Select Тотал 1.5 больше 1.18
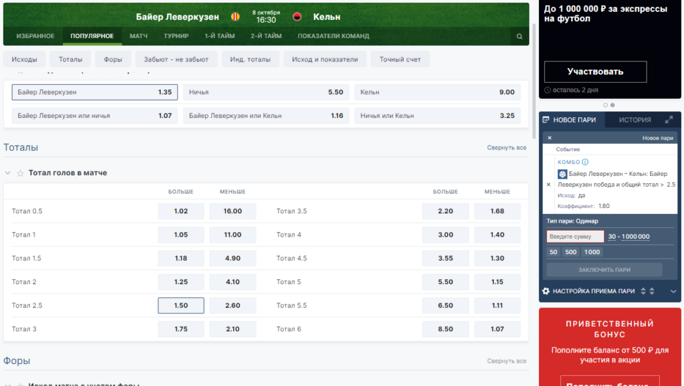This screenshot has height=386, width=684. [181, 258]
